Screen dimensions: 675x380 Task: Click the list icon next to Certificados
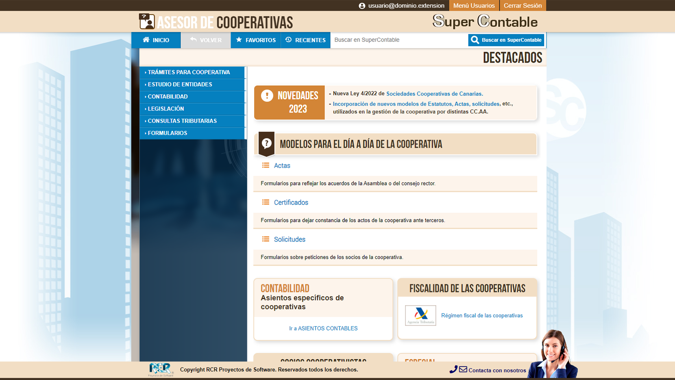[266, 202]
